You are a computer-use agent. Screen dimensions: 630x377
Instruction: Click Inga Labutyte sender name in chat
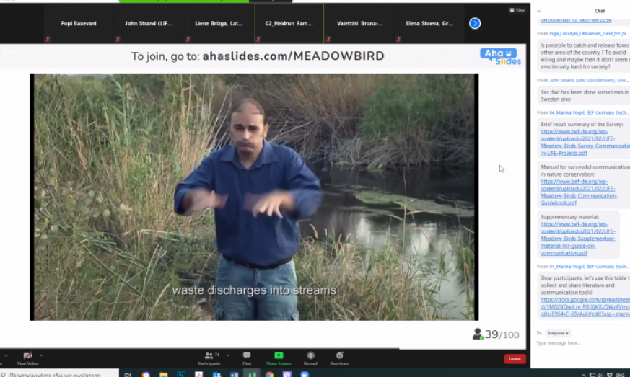tap(589, 33)
